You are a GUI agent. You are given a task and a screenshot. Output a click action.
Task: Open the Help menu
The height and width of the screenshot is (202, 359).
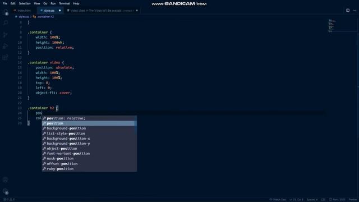76,3
